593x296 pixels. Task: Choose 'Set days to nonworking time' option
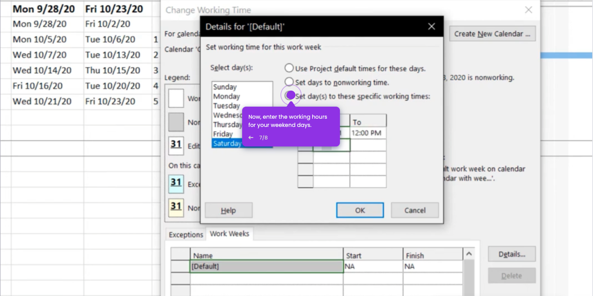(x=289, y=82)
